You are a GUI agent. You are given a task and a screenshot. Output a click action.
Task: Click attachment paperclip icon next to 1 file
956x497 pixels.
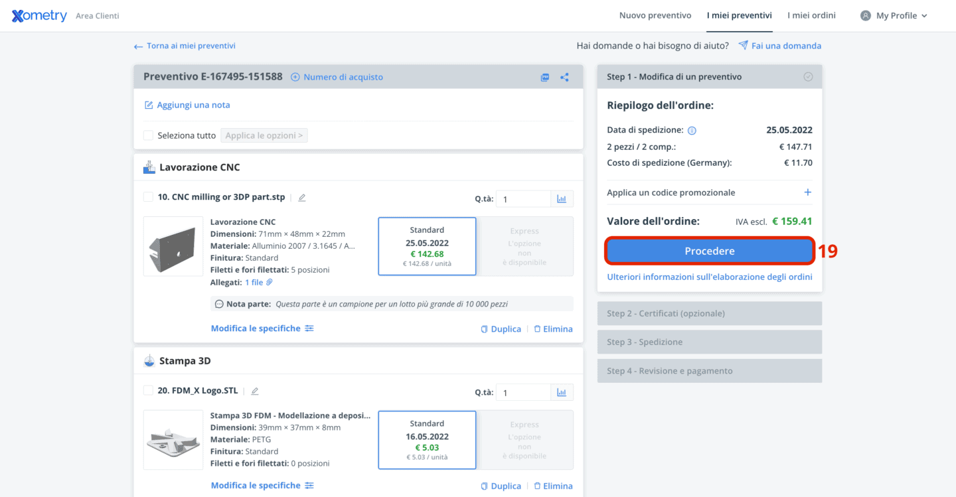point(270,283)
